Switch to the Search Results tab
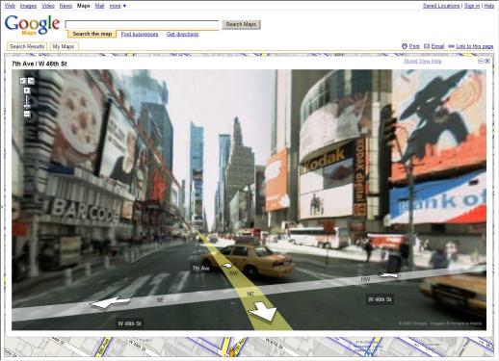The image size is (499, 361). point(27,46)
